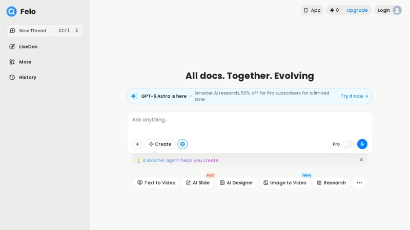
Task: Click the globe search scope icon
Action: (182, 144)
